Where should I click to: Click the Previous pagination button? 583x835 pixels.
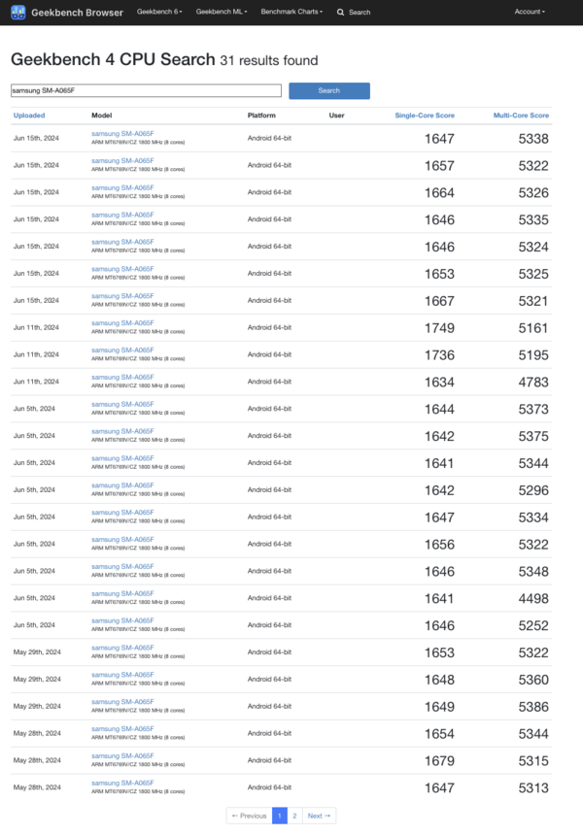click(251, 817)
